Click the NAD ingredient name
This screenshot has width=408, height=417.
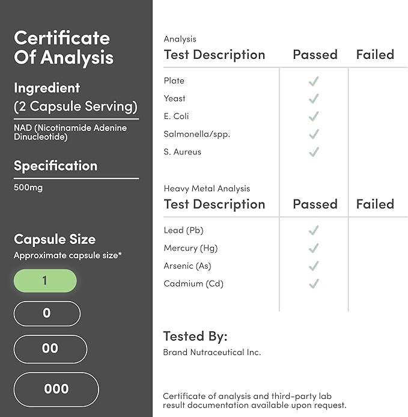click(70, 133)
